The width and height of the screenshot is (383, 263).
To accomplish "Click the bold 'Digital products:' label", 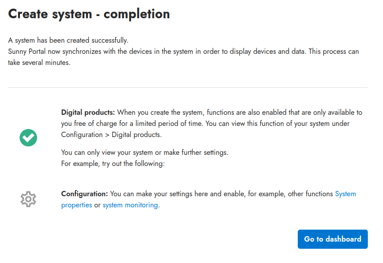I will (x=88, y=113).
